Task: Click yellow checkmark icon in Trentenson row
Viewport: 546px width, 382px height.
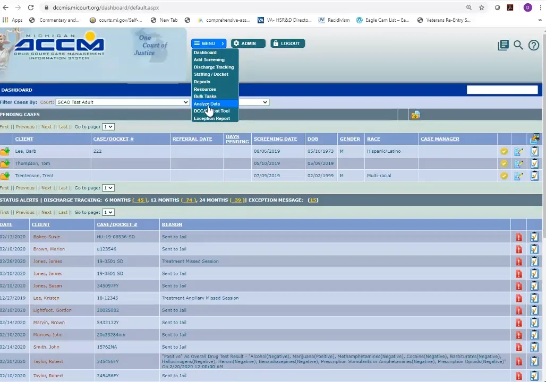Action: coord(504,176)
